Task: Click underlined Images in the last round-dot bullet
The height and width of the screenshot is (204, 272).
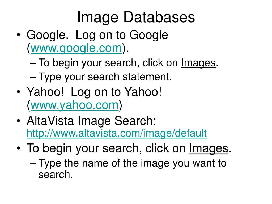Action: coord(209,149)
